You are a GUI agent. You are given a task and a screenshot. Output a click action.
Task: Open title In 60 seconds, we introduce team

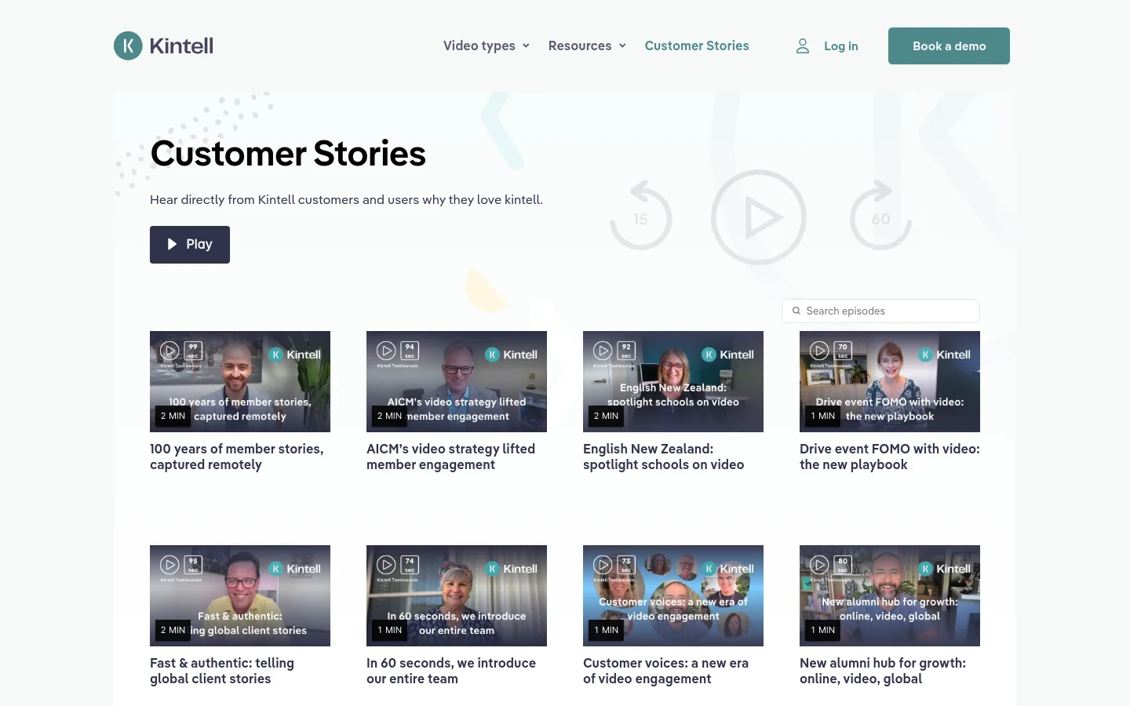451,671
